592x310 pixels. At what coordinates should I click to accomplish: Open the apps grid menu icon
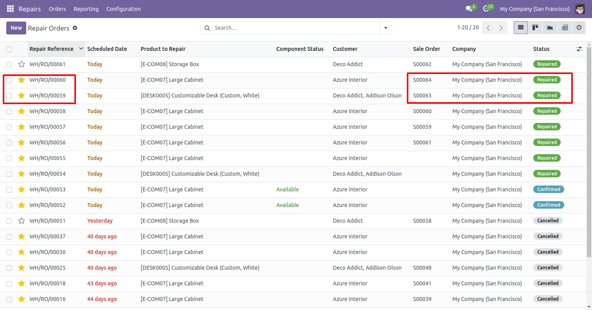point(10,9)
